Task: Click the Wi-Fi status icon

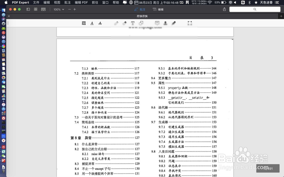Action: tap(210, 2)
